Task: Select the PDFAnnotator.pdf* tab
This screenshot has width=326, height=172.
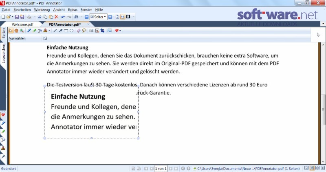Action: pyautogui.click(x=65, y=24)
